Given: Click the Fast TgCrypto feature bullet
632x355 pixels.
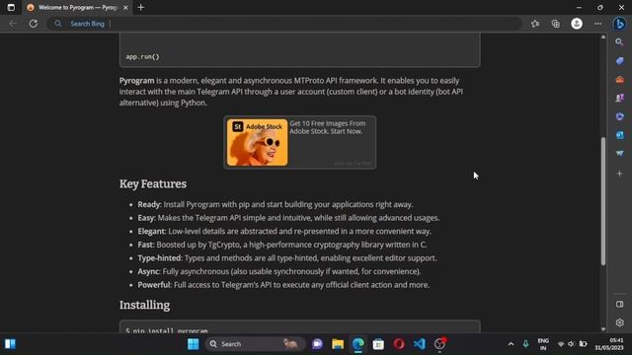Looking at the screenshot, I should 282,245.
